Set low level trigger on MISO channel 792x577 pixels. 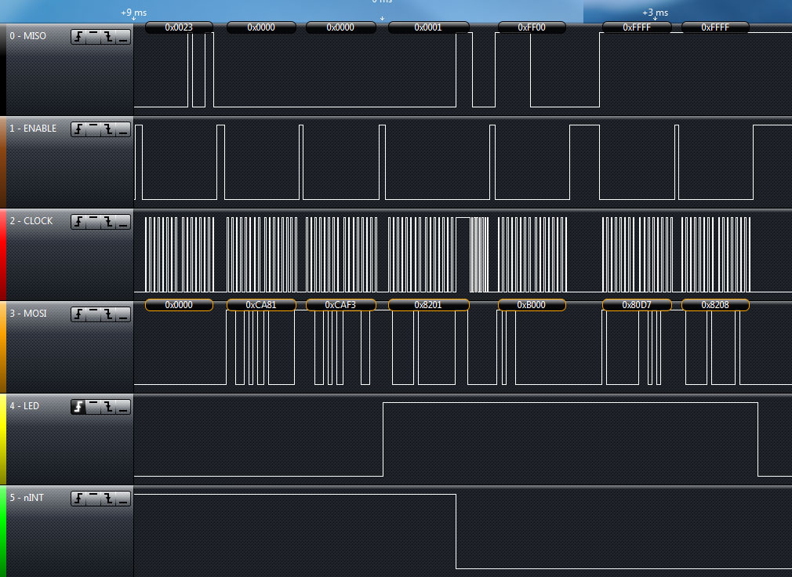pos(123,37)
